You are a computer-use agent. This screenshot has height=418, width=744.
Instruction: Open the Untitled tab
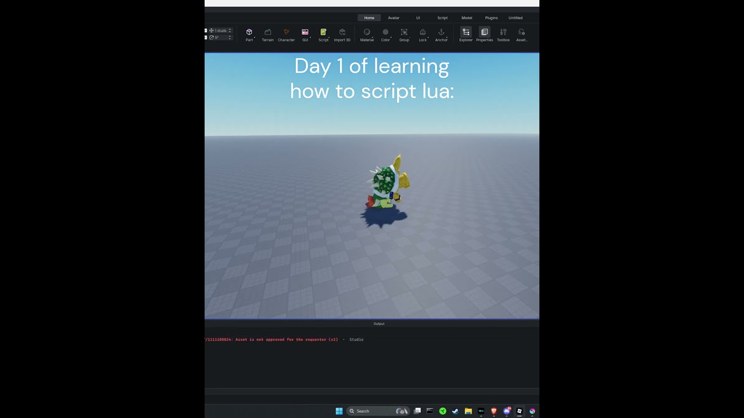click(x=516, y=18)
